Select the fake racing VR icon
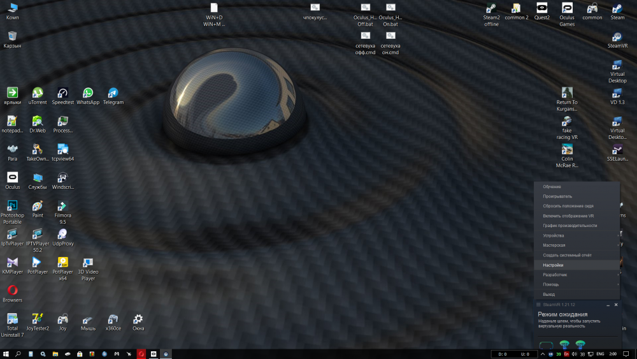 (567, 128)
